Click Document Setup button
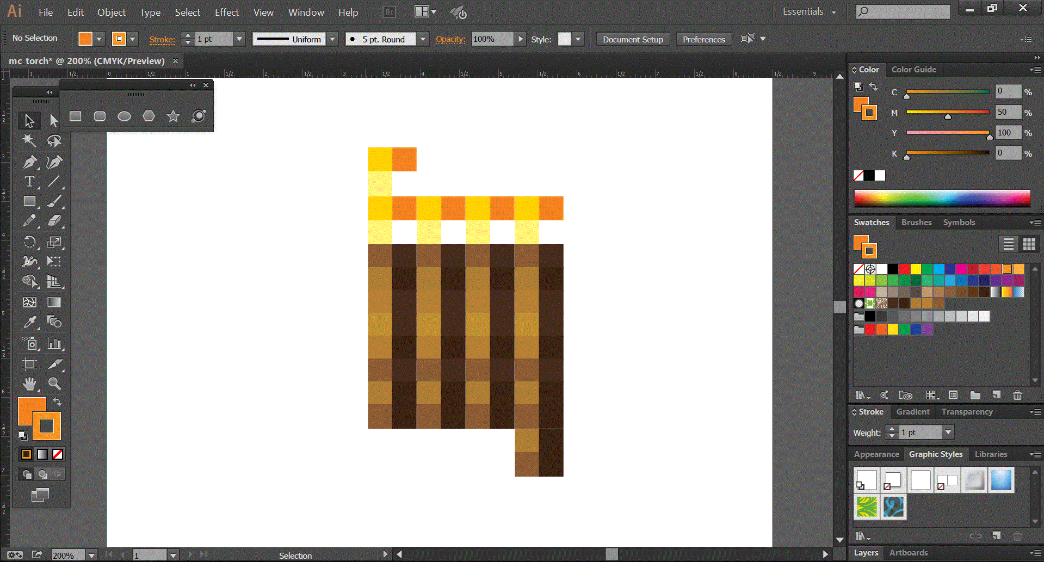This screenshot has height=562, width=1044. 633,39
